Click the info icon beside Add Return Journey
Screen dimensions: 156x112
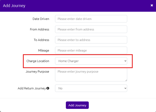48,88
